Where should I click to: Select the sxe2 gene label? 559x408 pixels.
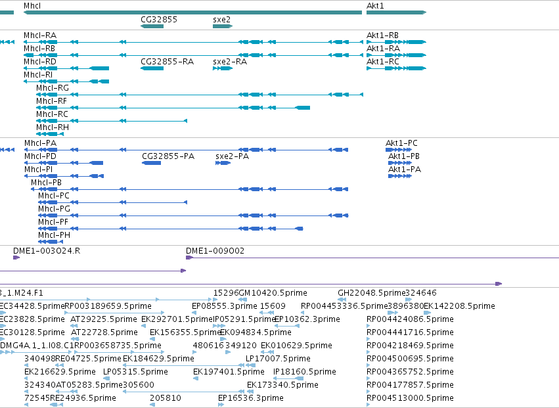click(x=222, y=19)
